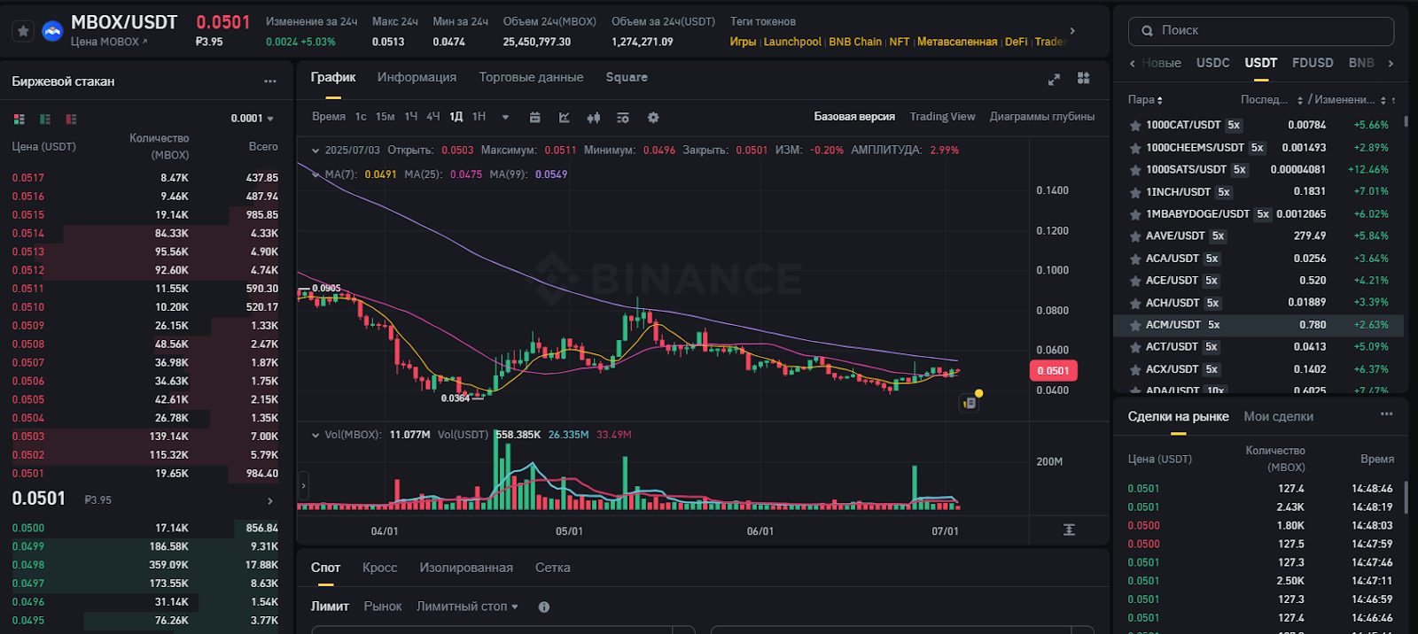Open the ACT/USDT pair row
The image size is (1418, 634).
point(1258,347)
